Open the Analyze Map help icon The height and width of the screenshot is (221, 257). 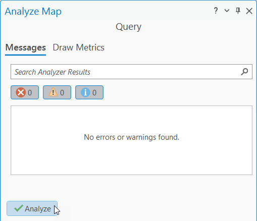(216, 11)
